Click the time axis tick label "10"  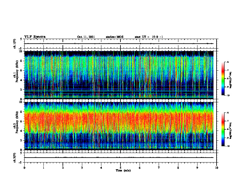[217, 168]
